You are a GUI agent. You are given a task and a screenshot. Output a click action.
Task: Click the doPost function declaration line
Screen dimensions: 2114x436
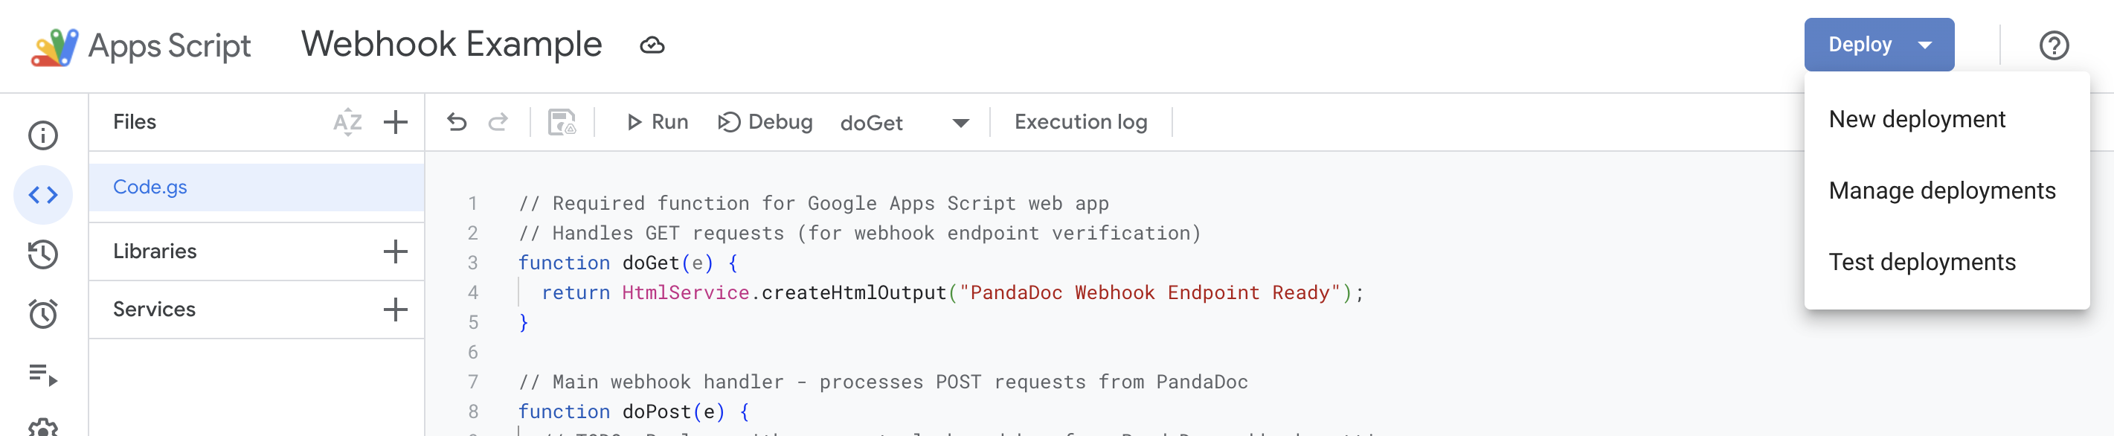click(634, 411)
